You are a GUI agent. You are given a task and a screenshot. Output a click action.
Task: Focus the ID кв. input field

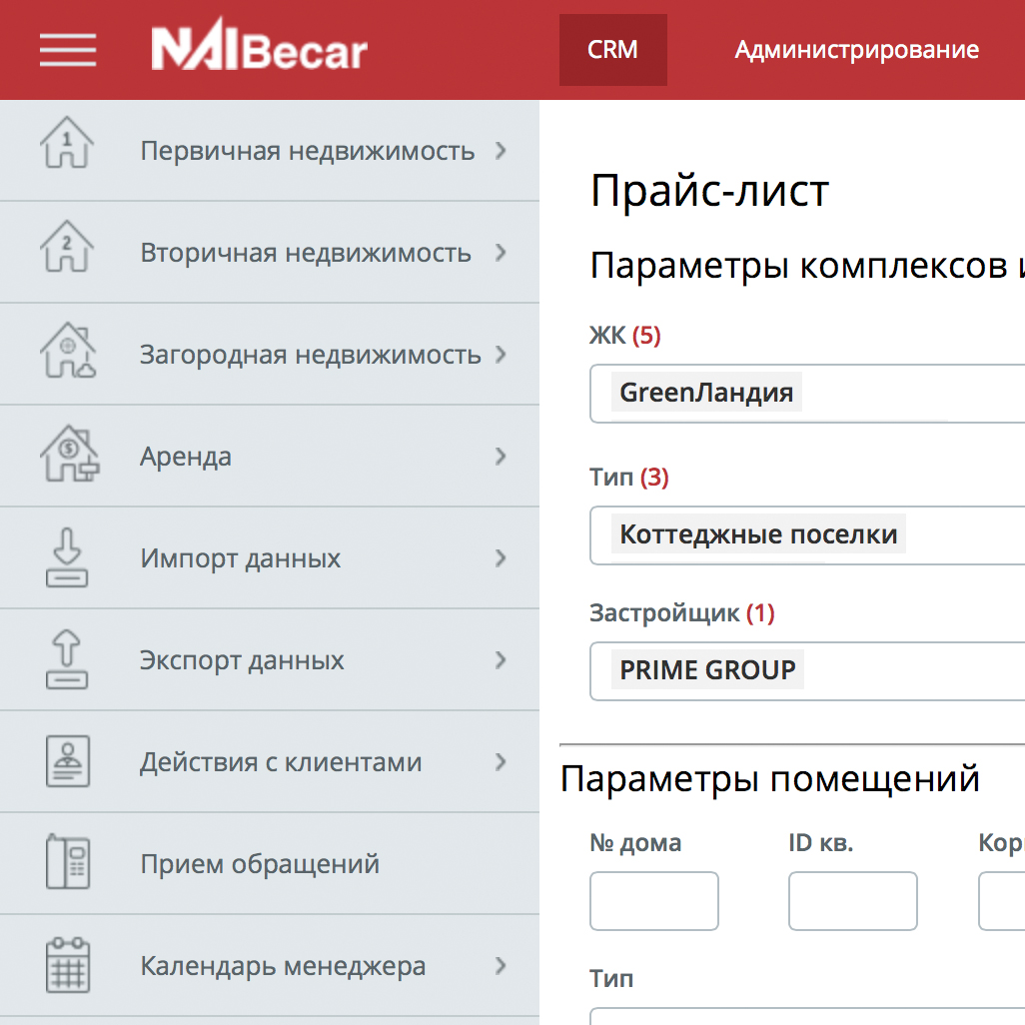coord(852,901)
